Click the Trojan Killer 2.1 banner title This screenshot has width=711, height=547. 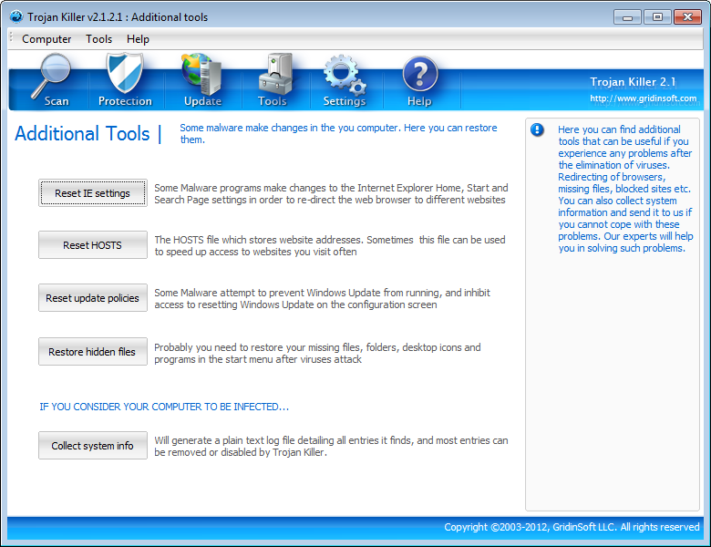click(633, 82)
